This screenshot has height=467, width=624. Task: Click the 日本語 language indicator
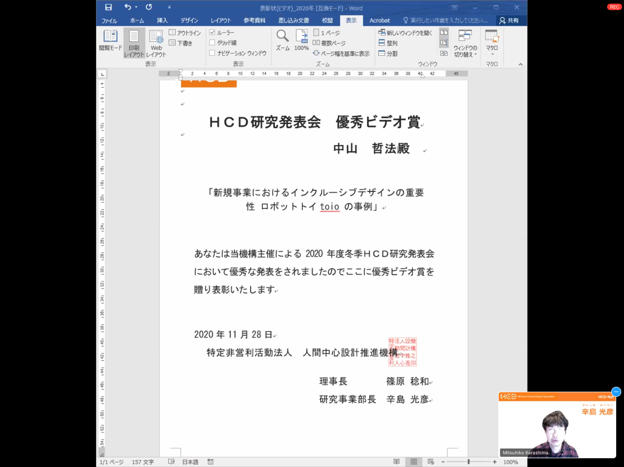coord(190,462)
